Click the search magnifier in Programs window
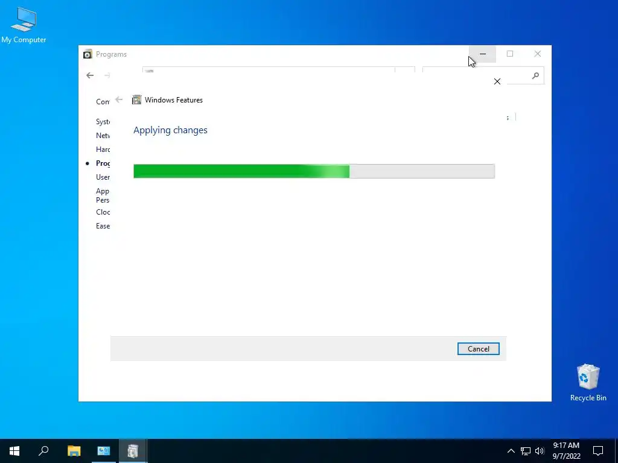 535,75
